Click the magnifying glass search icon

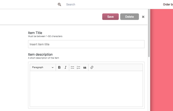[x=59, y=5]
